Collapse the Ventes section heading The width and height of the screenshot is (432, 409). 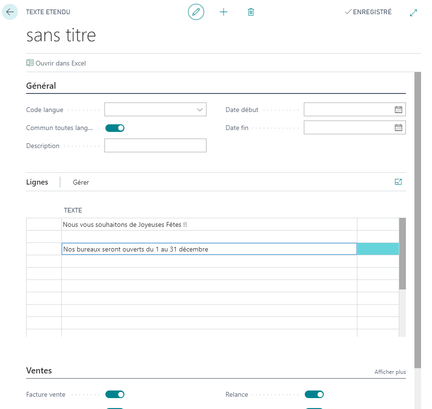pos(39,371)
